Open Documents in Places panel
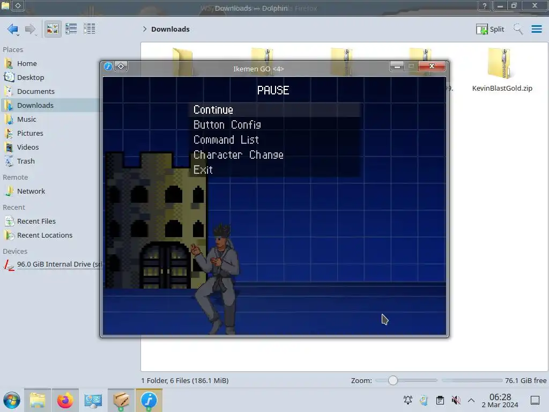 tap(35, 91)
